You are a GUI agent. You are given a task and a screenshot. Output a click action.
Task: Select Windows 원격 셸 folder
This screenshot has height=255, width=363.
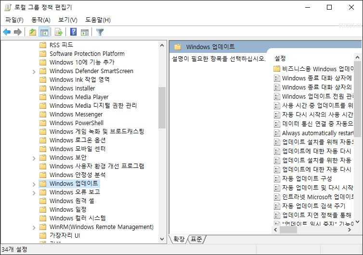[72, 201]
